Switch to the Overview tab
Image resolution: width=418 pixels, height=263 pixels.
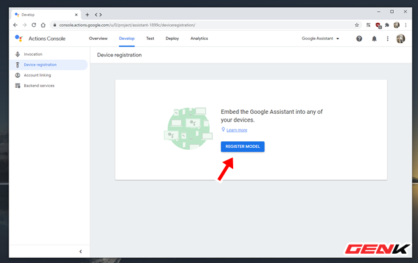(x=98, y=39)
